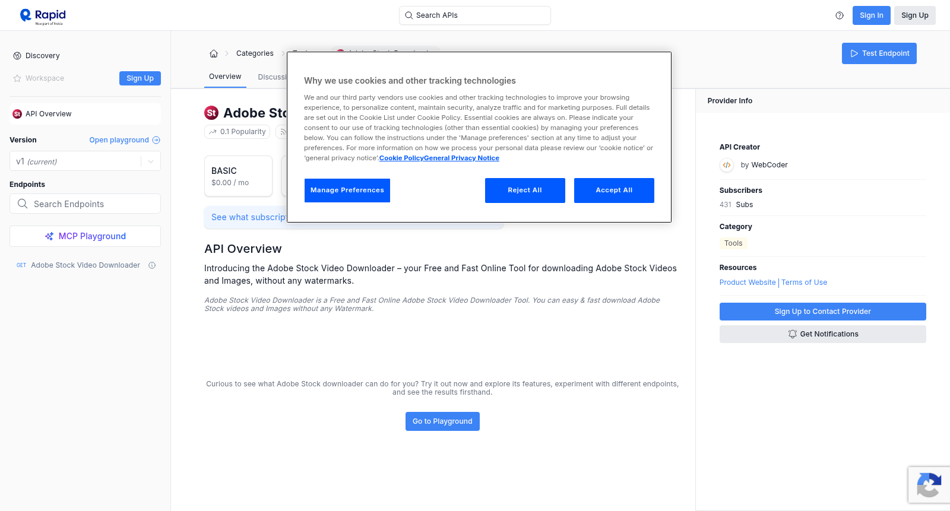Select API Overview in the sidebar

coord(85,114)
